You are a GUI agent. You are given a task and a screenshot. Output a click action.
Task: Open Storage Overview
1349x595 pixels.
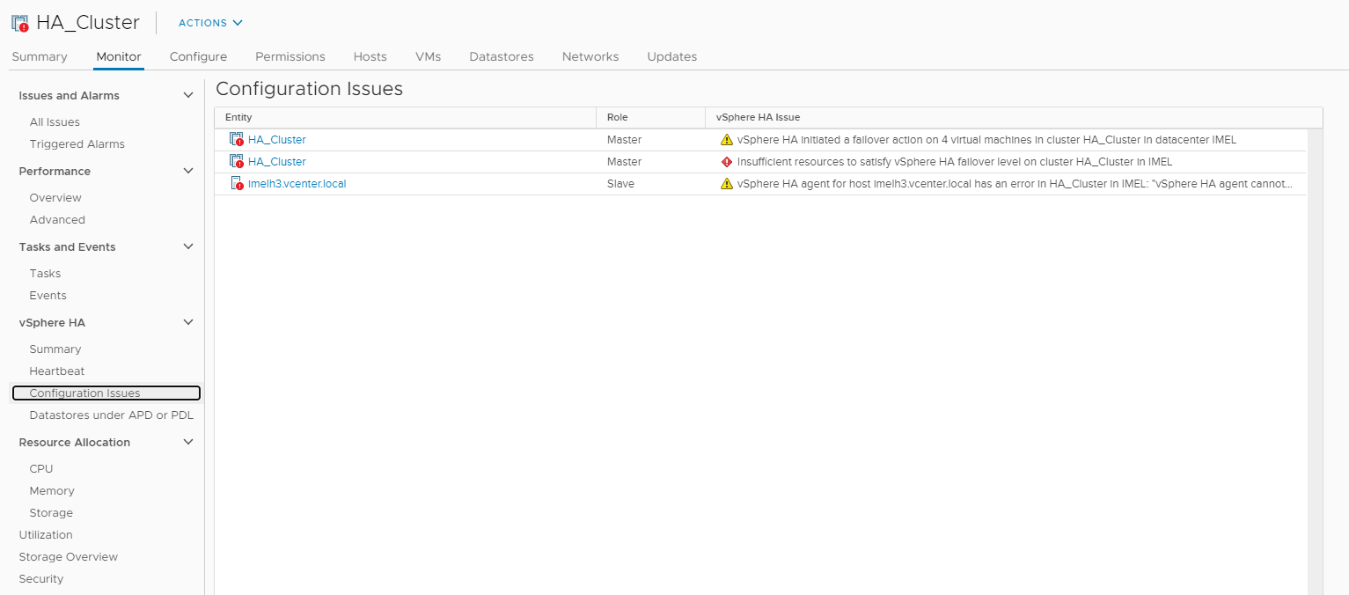click(69, 557)
